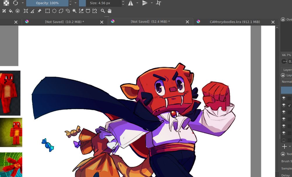The height and width of the screenshot is (177, 292).
Task: Select the Contiguous Selection magic wand tool
Action: click(74, 11)
